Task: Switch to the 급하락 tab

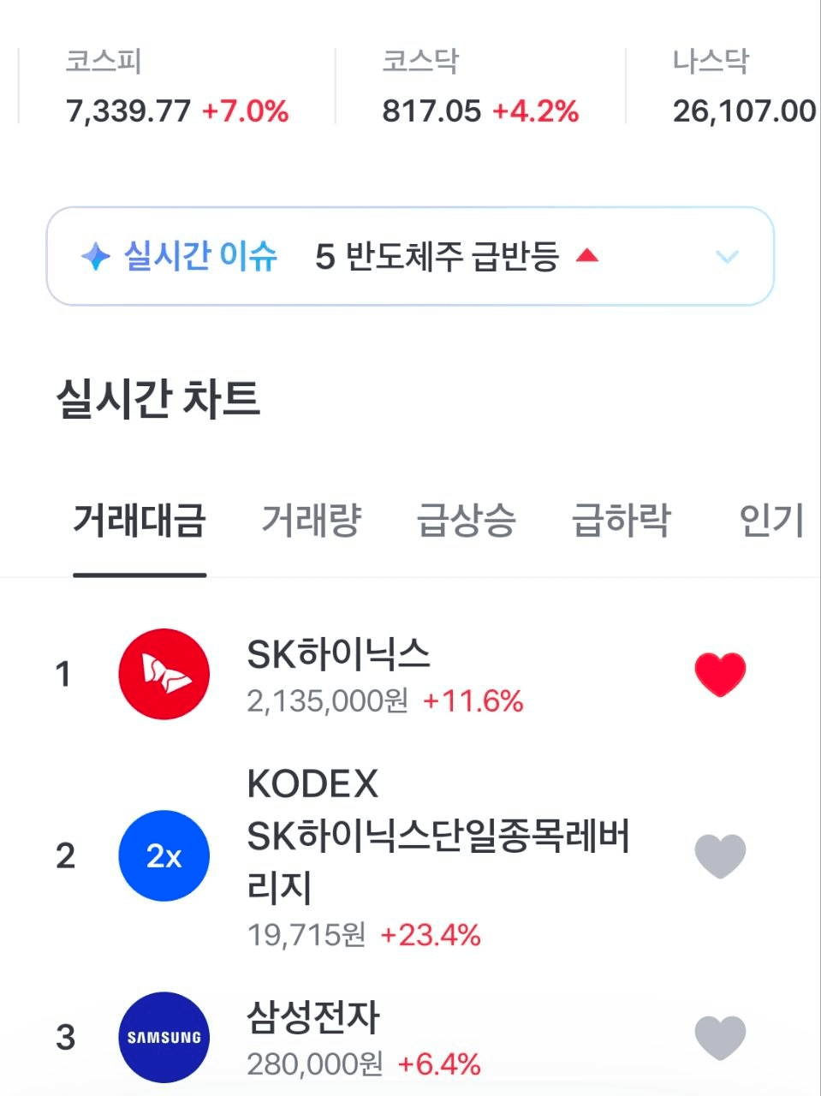Action: point(622,520)
